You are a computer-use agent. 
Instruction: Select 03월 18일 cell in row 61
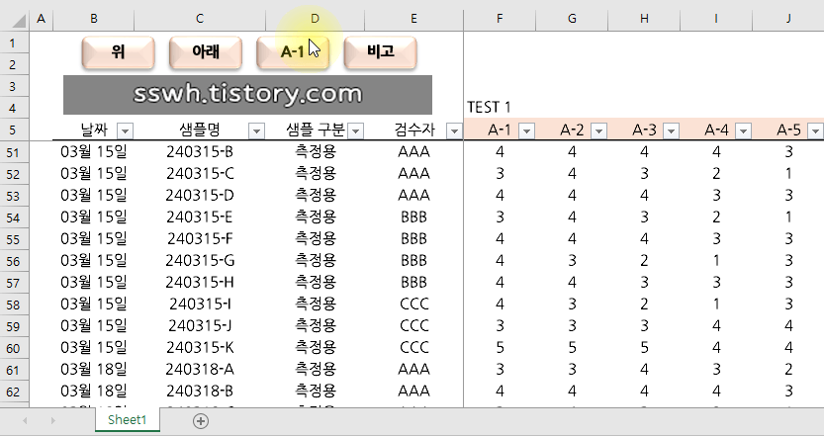point(94,370)
